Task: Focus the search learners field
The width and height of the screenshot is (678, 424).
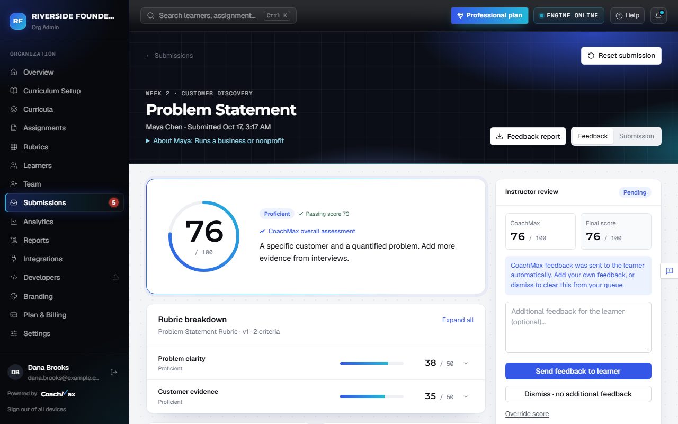Action: click(218, 15)
